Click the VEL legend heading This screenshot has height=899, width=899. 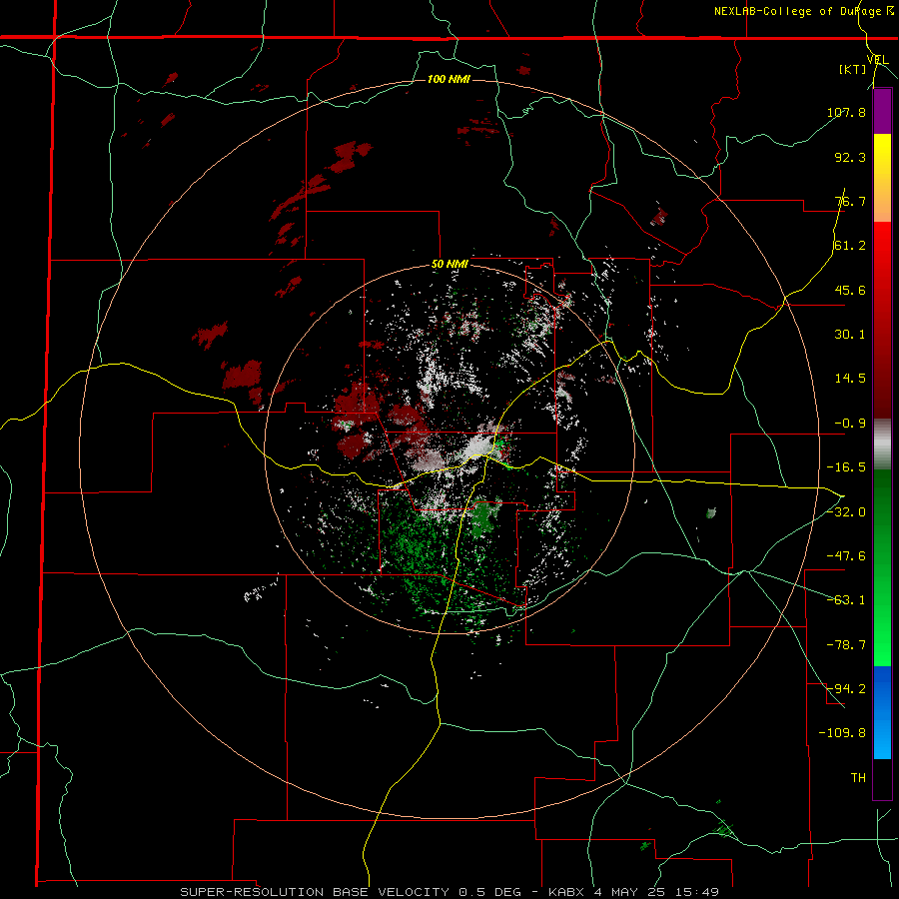click(877, 60)
